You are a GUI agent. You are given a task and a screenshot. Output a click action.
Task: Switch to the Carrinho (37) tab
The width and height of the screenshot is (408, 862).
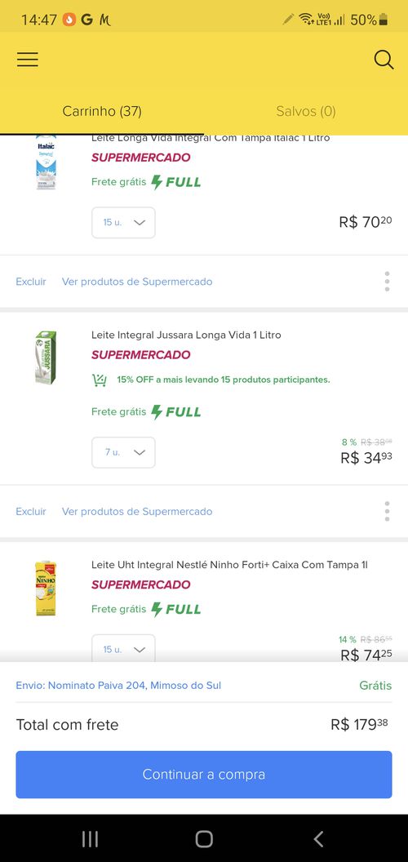[x=102, y=111]
